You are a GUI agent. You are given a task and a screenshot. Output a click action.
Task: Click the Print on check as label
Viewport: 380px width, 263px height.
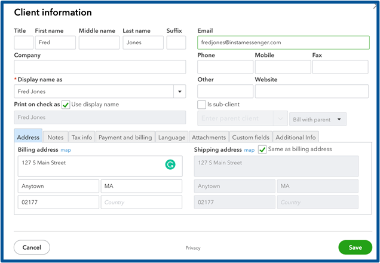click(37, 105)
